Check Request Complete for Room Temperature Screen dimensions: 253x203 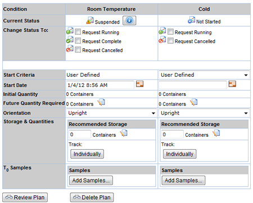click(x=78, y=41)
